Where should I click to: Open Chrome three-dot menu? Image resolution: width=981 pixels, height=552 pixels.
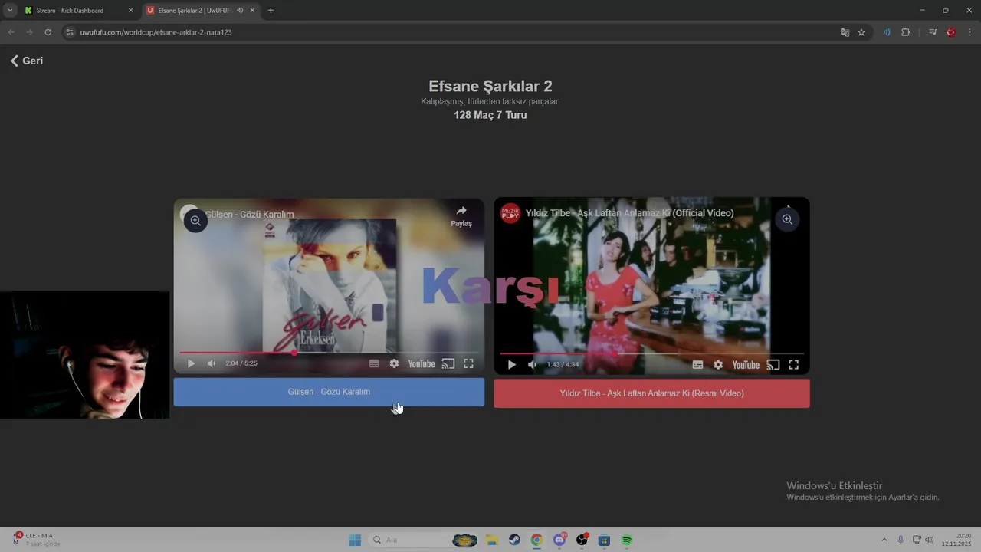pyautogui.click(x=970, y=32)
